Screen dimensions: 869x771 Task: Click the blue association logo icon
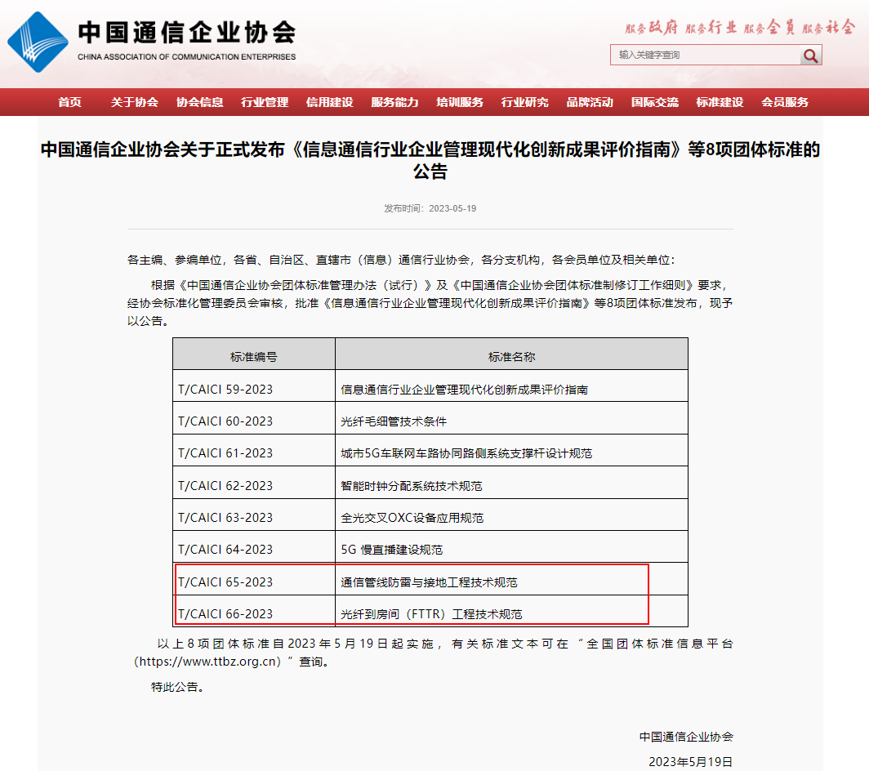(38, 42)
